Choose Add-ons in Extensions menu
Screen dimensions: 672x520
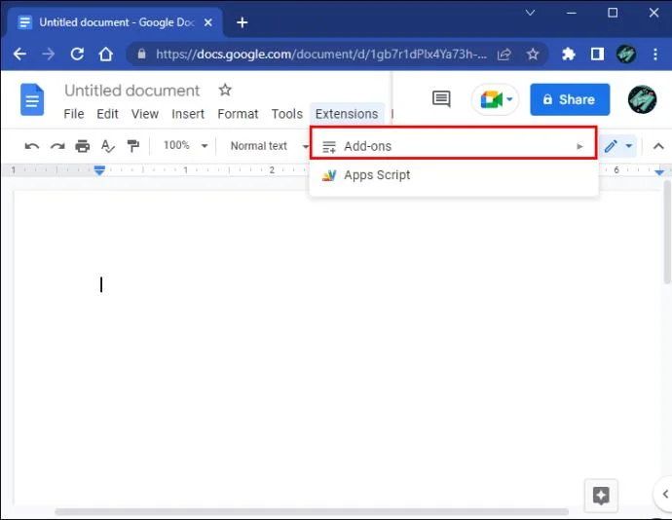[x=454, y=146]
